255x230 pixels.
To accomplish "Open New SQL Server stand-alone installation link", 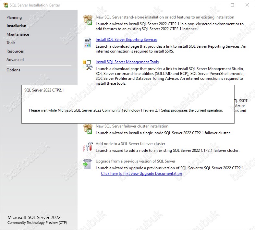I will pos(165,17).
